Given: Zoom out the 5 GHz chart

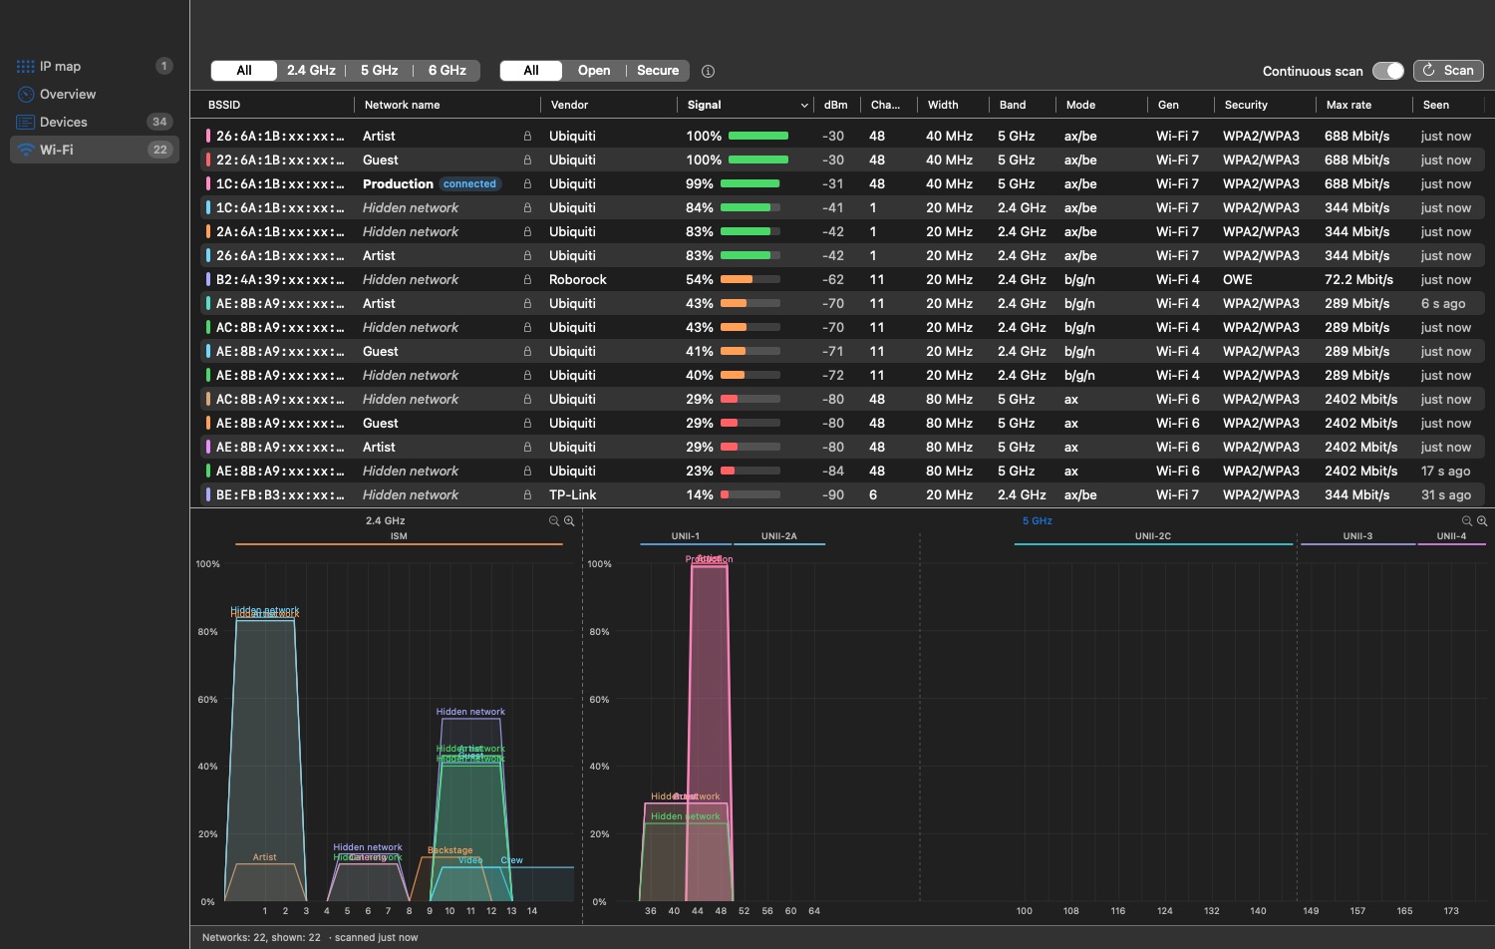Looking at the screenshot, I should coord(1467,520).
